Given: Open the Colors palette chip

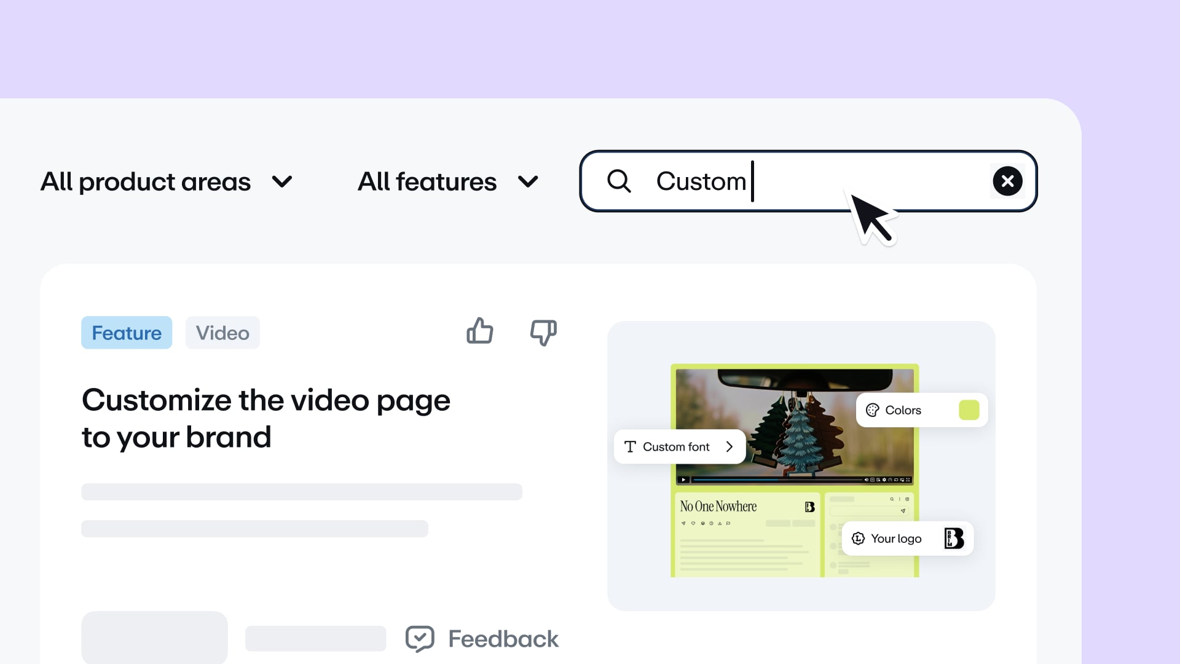Looking at the screenshot, I should (922, 410).
